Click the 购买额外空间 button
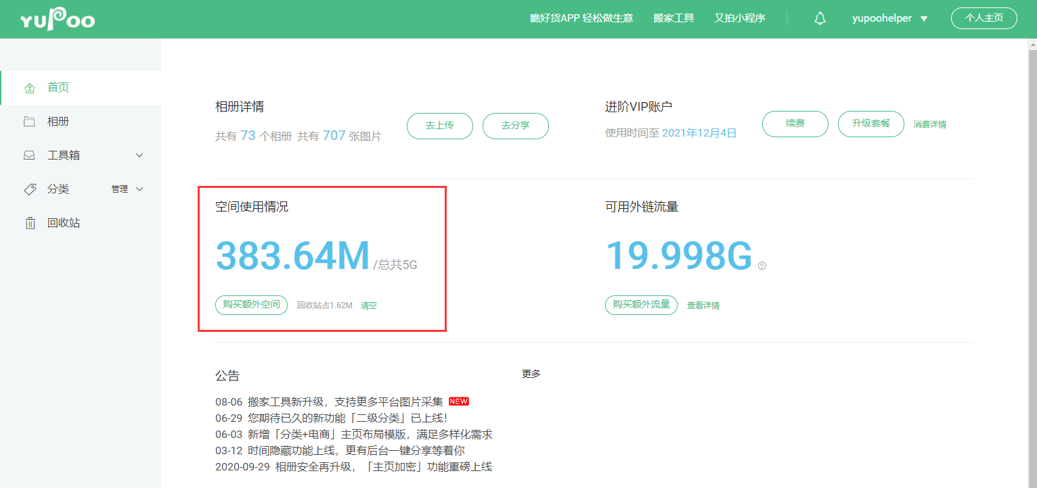1037x488 pixels. 251,305
